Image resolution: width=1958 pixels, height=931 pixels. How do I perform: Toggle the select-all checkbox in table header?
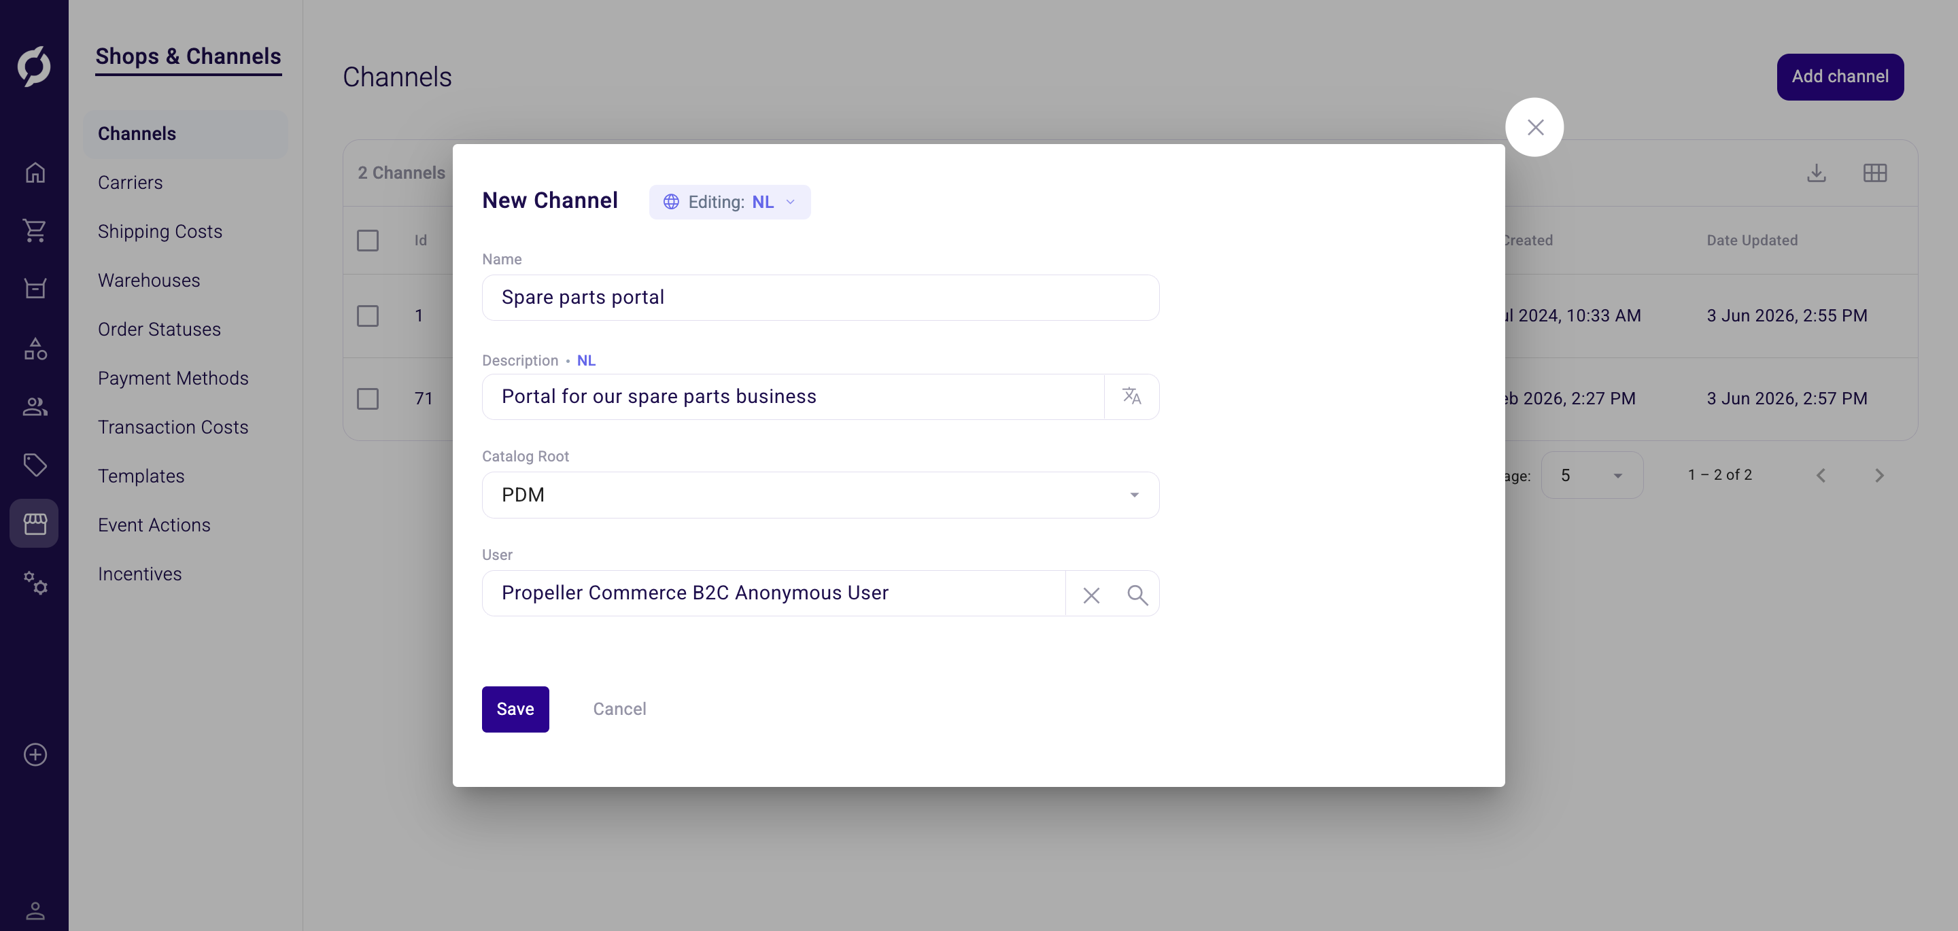click(x=368, y=240)
